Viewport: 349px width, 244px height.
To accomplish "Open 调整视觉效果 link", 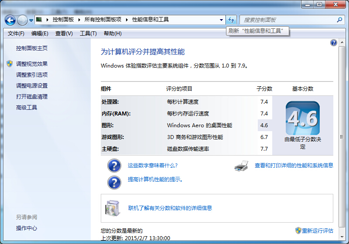I will pos(32,64).
